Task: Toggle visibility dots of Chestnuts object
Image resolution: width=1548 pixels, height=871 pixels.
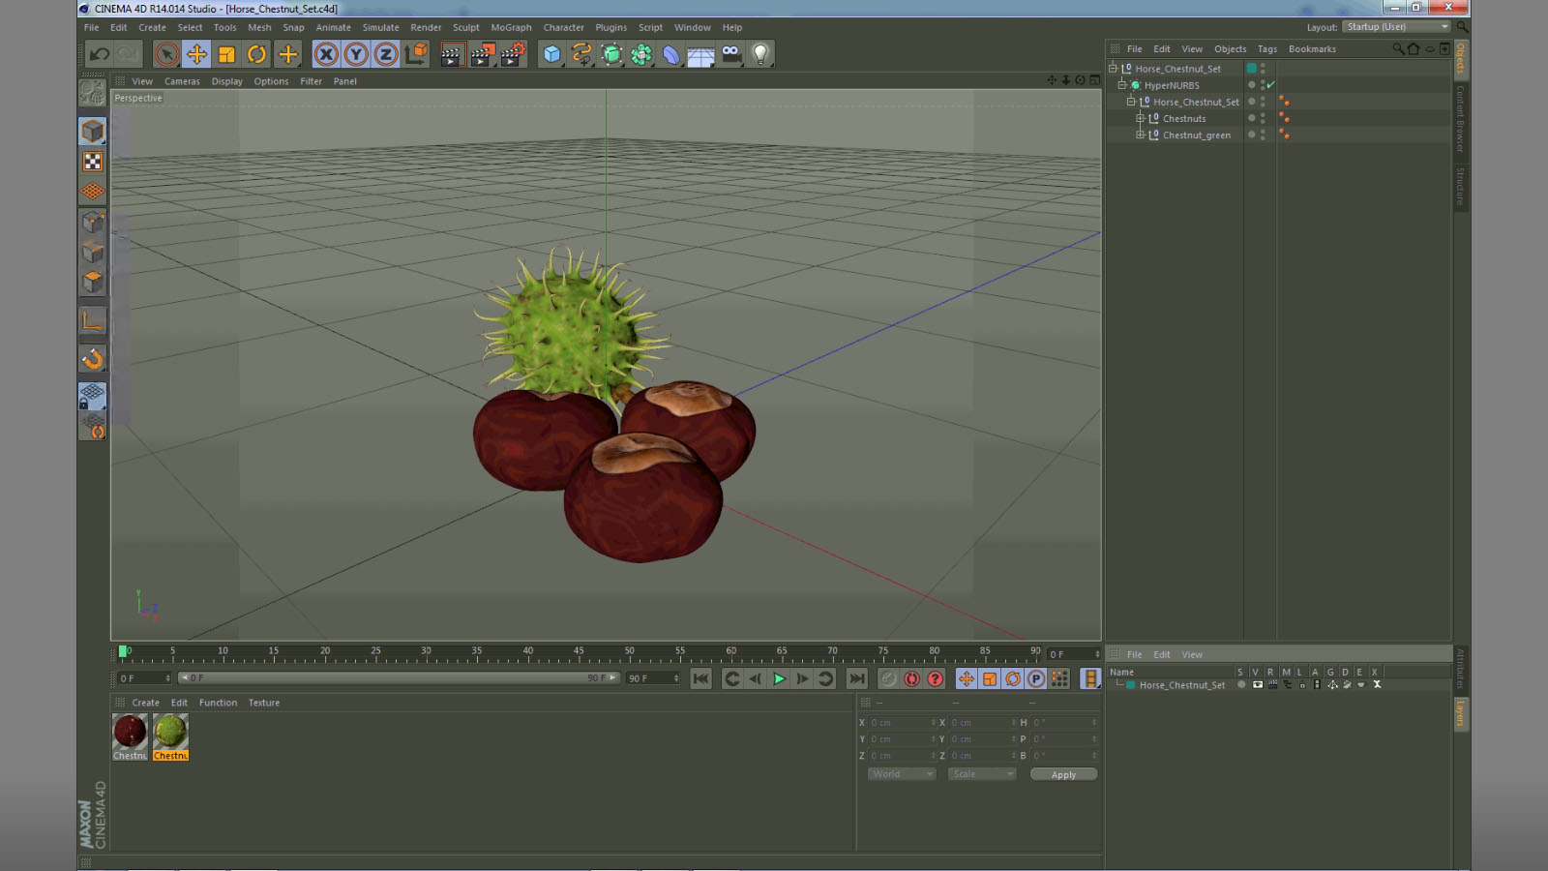Action: pyautogui.click(x=1263, y=118)
